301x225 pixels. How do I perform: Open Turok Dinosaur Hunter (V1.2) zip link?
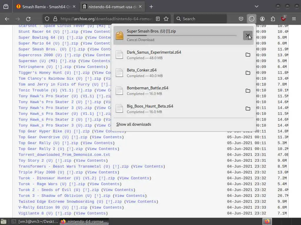coord(67,178)
